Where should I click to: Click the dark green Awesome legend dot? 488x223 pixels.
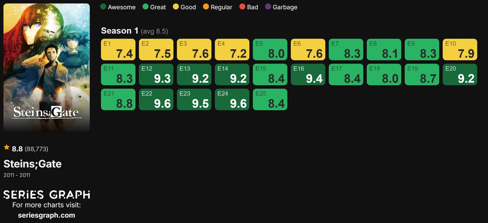tap(103, 7)
